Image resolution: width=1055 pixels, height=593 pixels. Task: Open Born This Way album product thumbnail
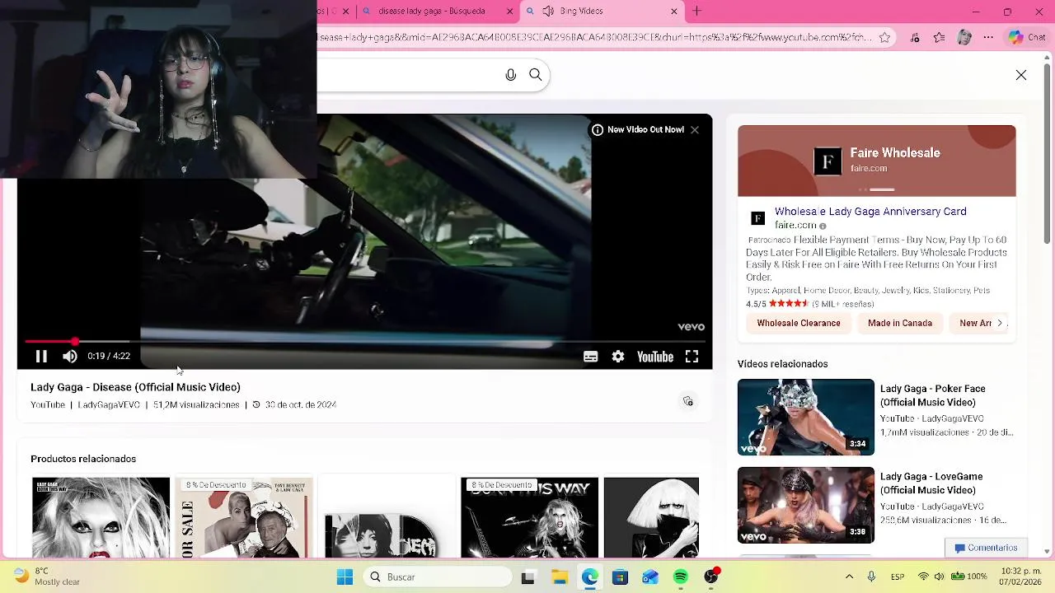[101, 517]
